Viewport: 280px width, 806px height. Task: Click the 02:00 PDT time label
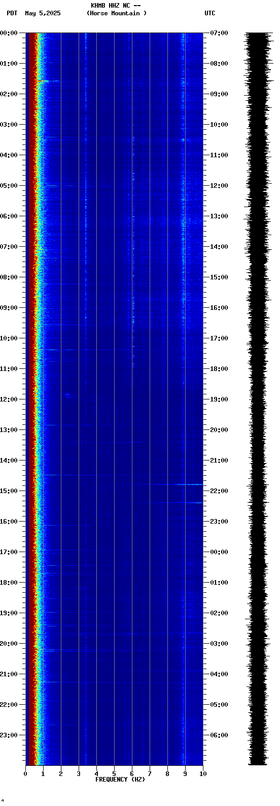tap(9, 94)
